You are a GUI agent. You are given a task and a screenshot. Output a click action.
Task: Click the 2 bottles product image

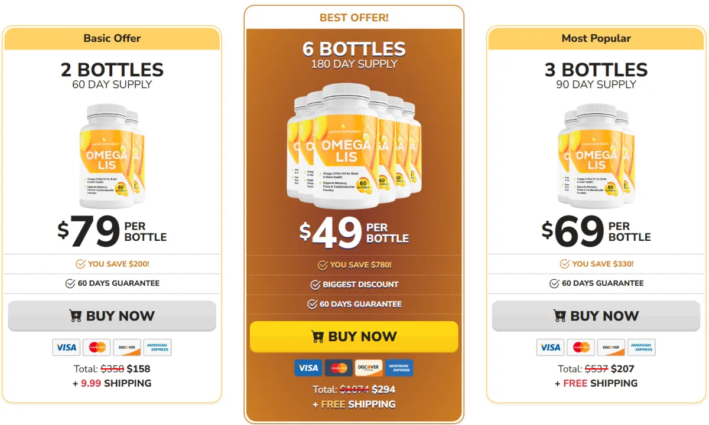click(x=112, y=156)
